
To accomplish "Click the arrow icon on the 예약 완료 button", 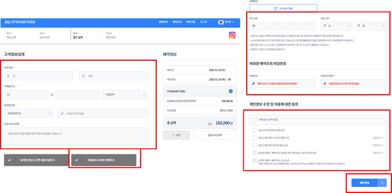I will (x=382, y=183).
